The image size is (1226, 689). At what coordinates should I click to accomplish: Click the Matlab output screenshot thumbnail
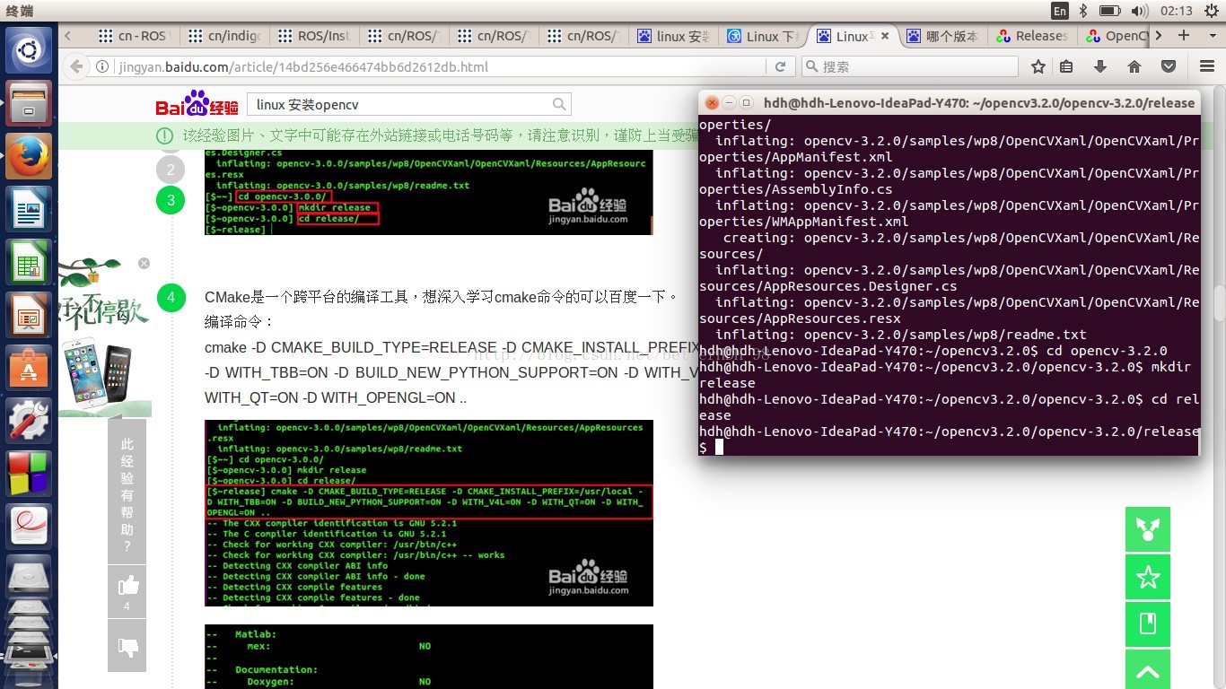point(429,657)
